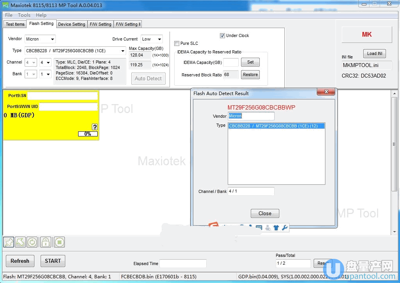Viewport: 400px width, 283px height.
Task: Enable the Pure SLC checkbox
Action: click(x=177, y=43)
